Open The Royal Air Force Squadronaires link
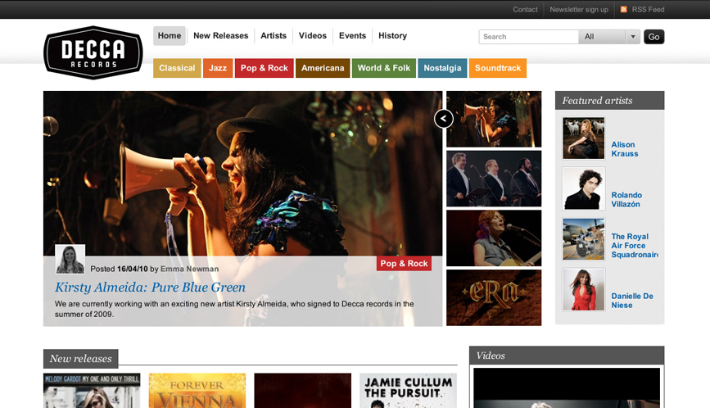The width and height of the screenshot is (710, 408). 635,246
